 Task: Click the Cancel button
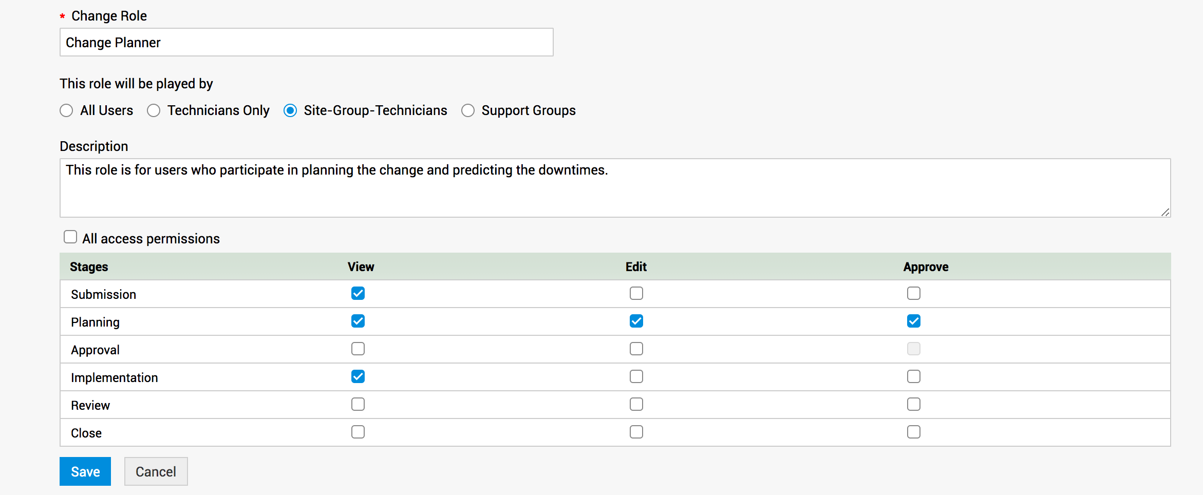(x=156, y=471)
